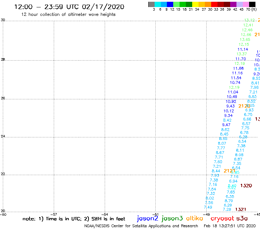The image size is (260, 229).
Task: Select the '9.43' value near the track marker
Action: [x=230, y=106]
